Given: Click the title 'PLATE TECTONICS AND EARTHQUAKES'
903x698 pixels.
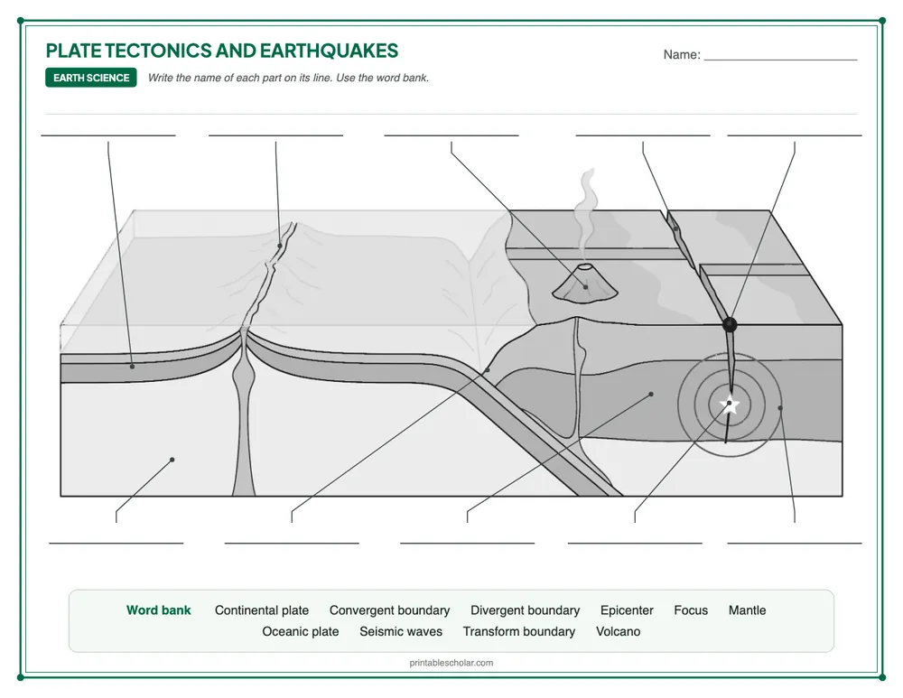Looking at the screenshot, I should point(222,51).
